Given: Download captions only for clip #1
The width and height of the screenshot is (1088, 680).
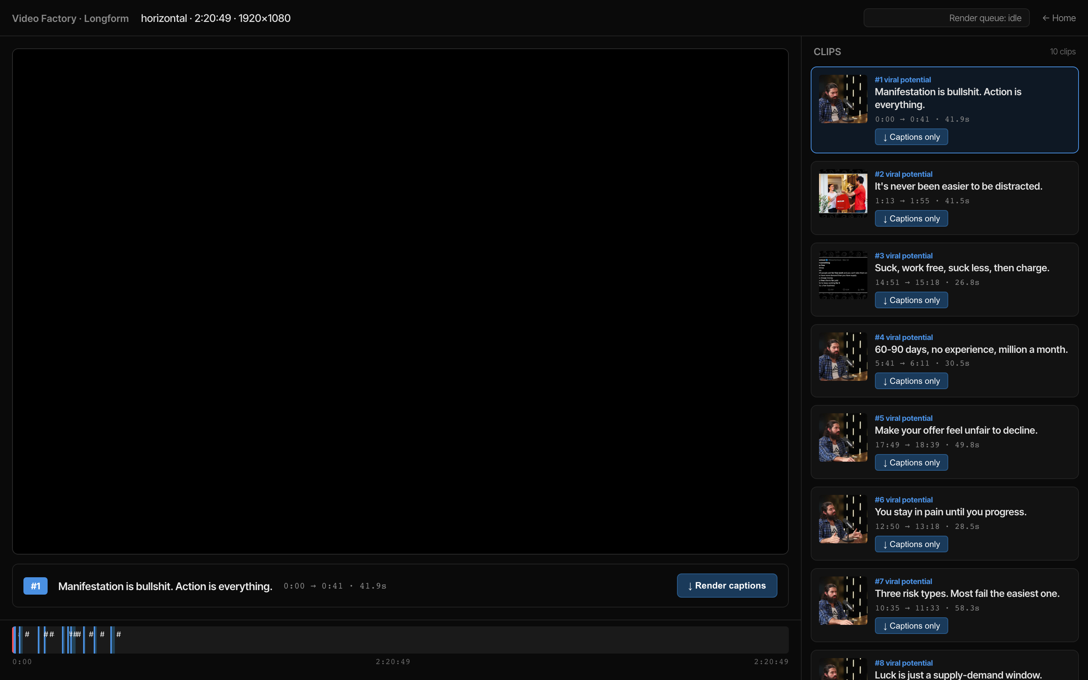Looking at the screenshot, I should click(x=911, y=137).
